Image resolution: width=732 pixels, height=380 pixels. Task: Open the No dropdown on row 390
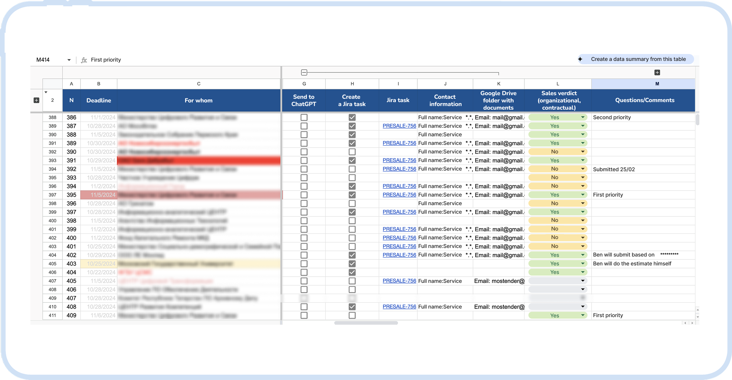pyautogui.click(x=582, y=151)
